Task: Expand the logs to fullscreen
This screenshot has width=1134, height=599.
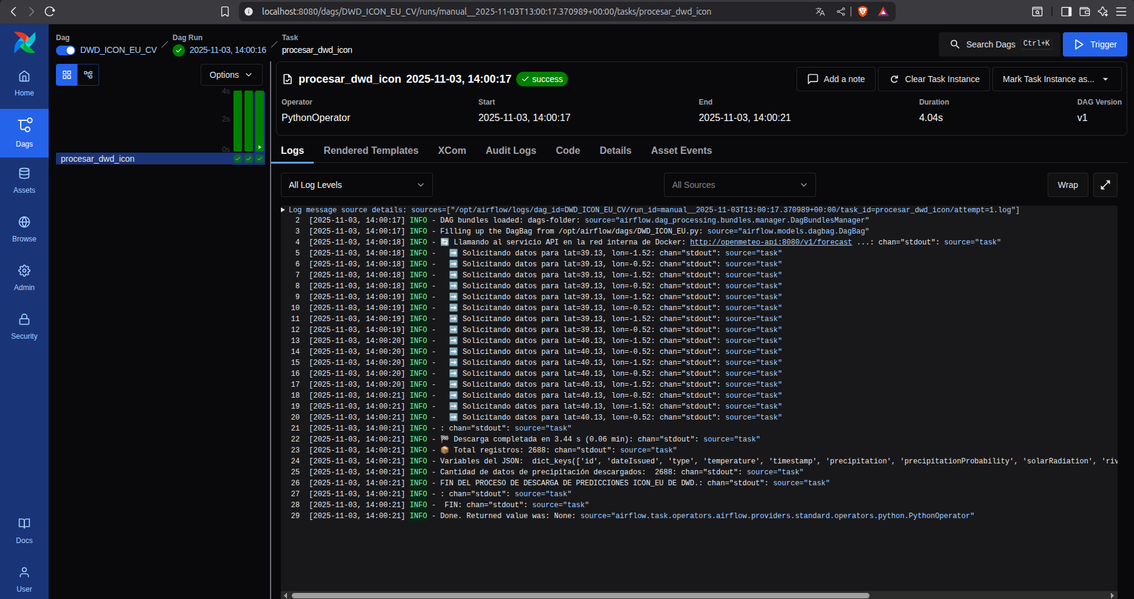Action: click(1105, 185)
